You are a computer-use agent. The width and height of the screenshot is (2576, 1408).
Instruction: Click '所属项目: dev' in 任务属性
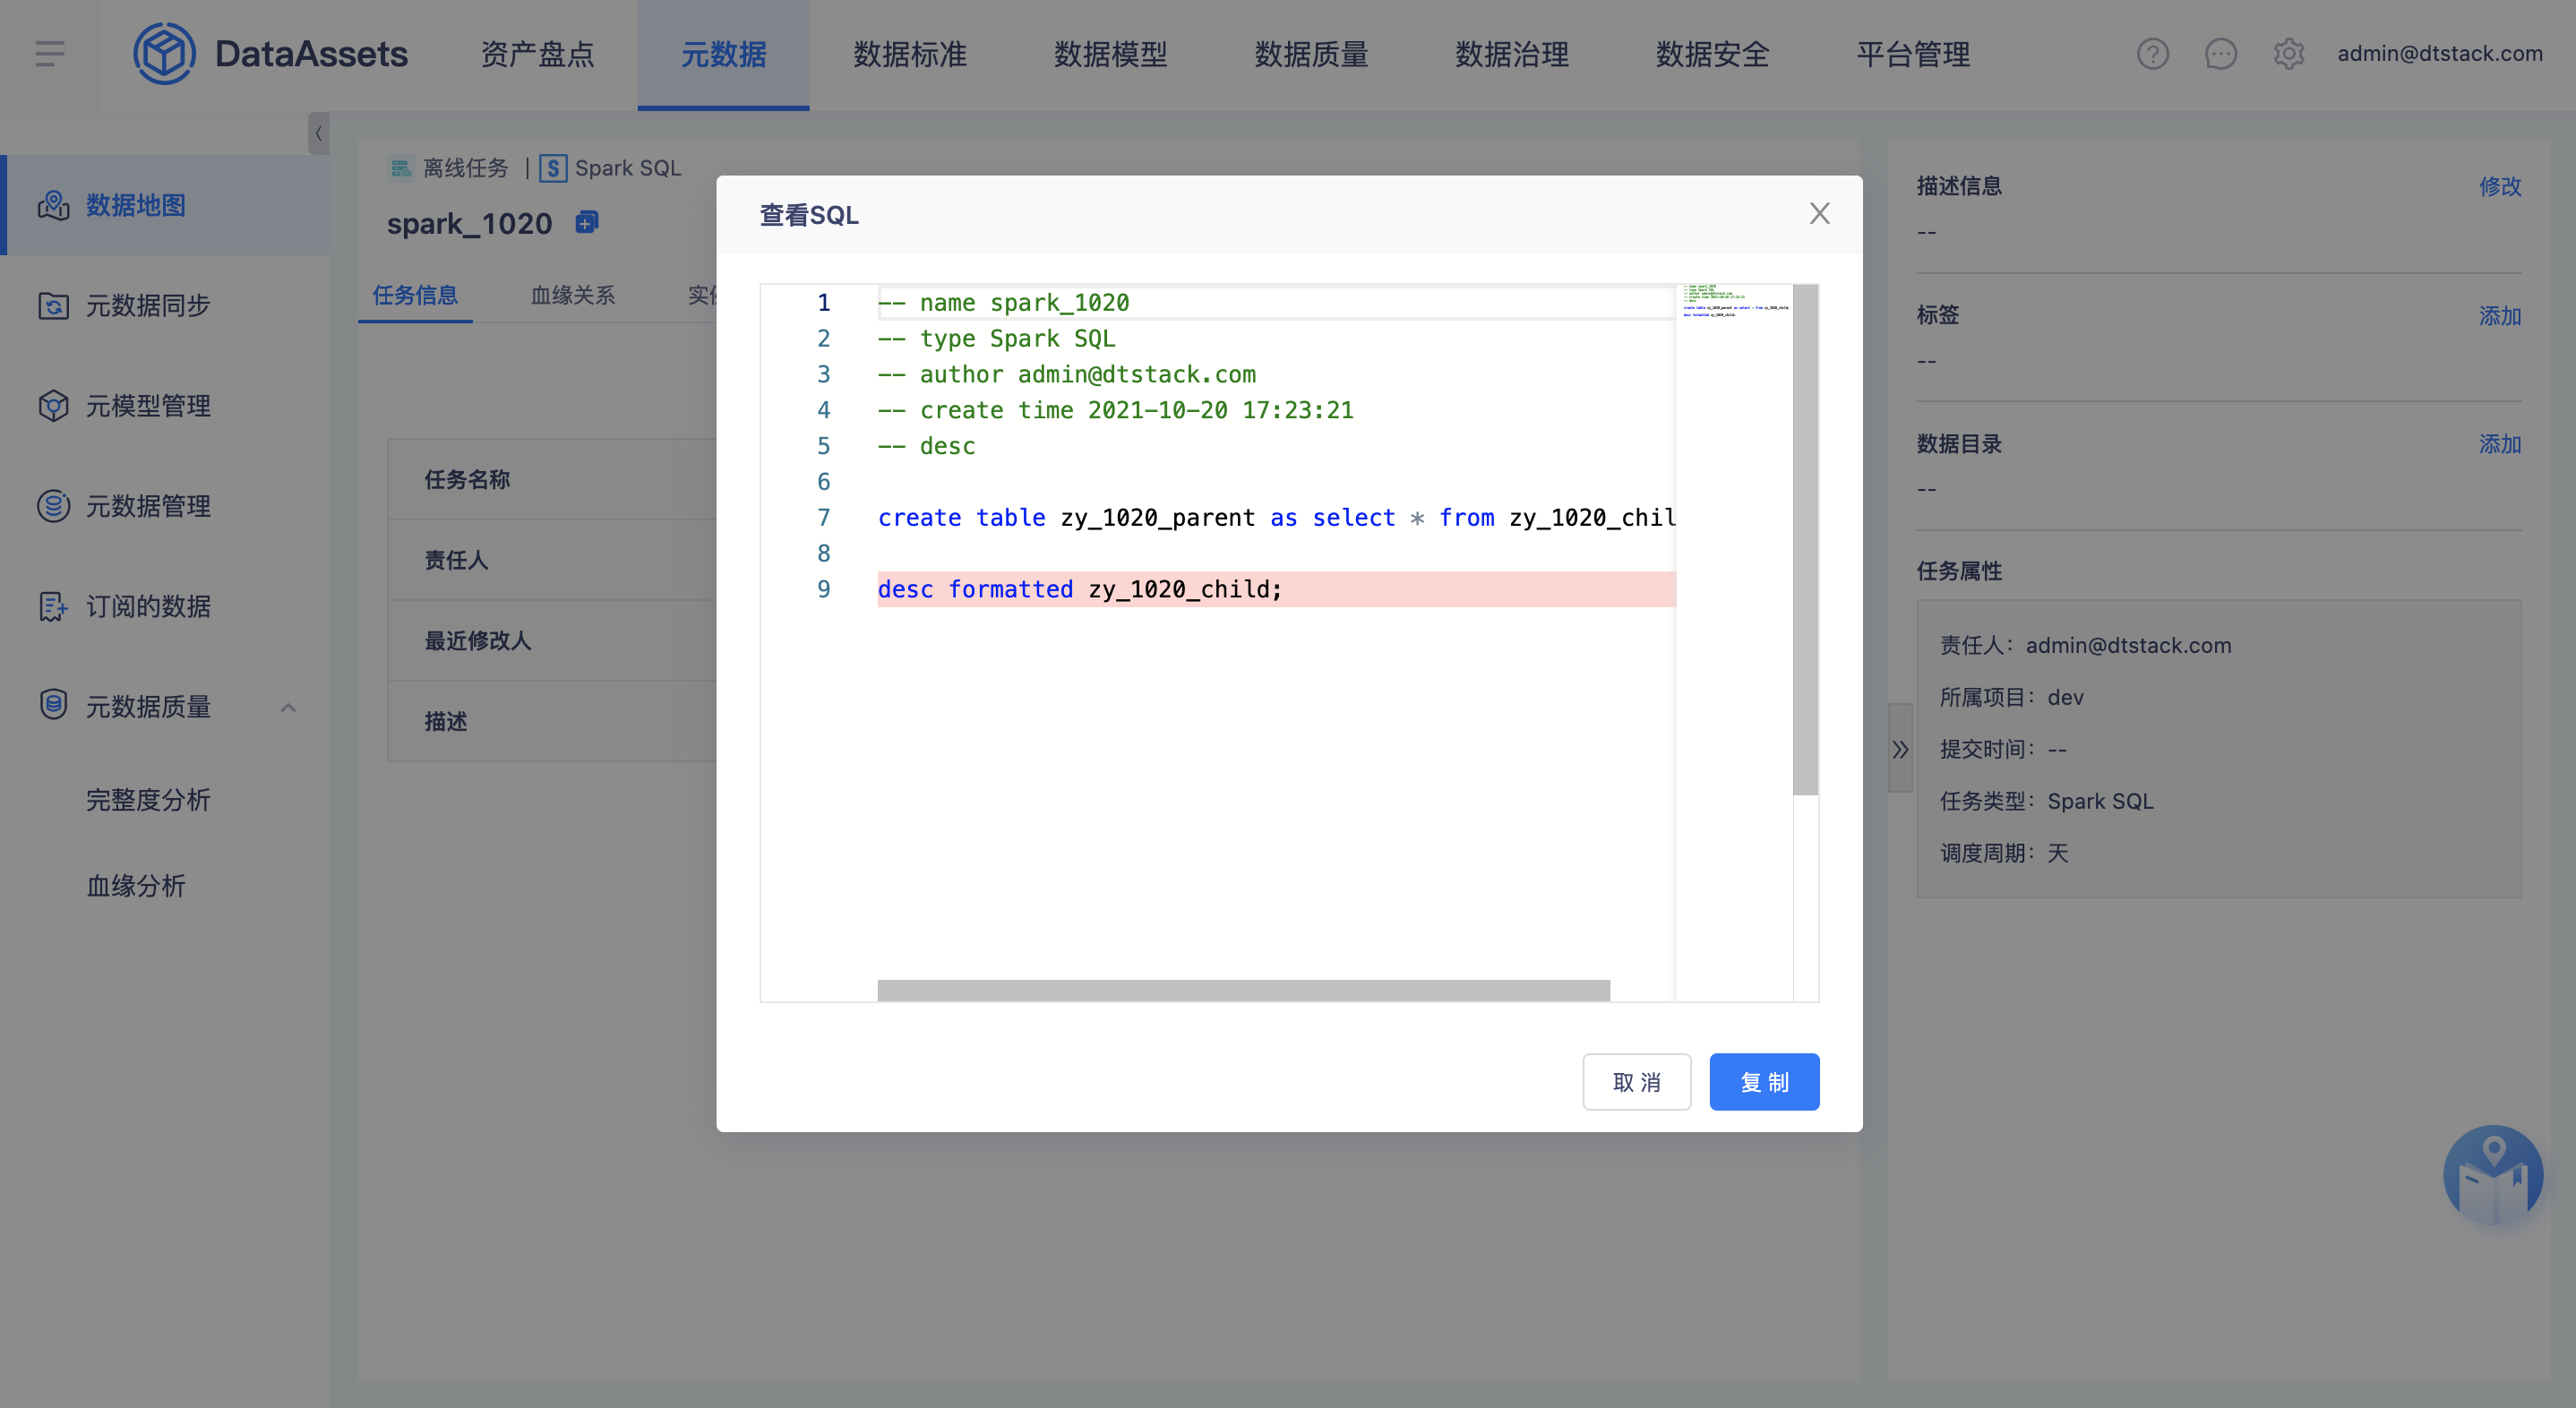[x=2011, y=697]
